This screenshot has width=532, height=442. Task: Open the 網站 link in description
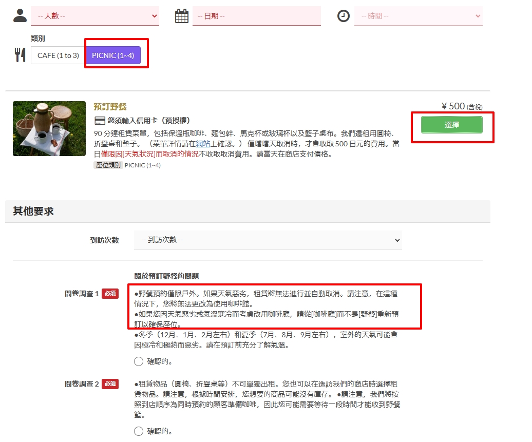203,144
